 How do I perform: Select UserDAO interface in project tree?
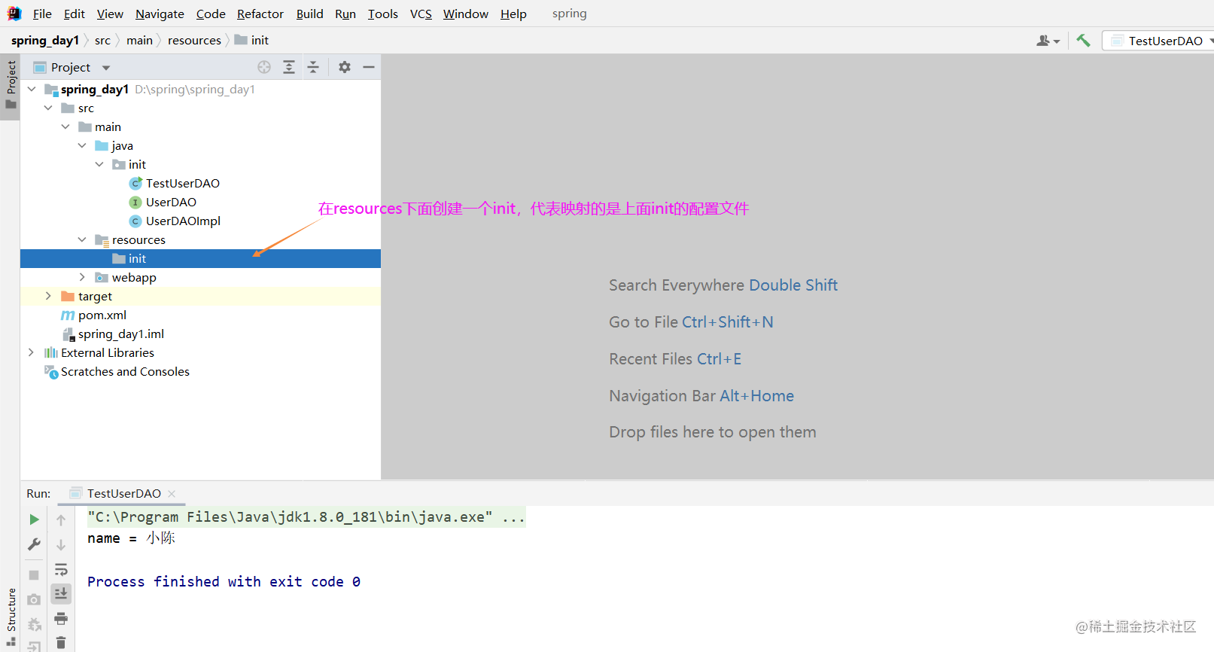point(171,202)
